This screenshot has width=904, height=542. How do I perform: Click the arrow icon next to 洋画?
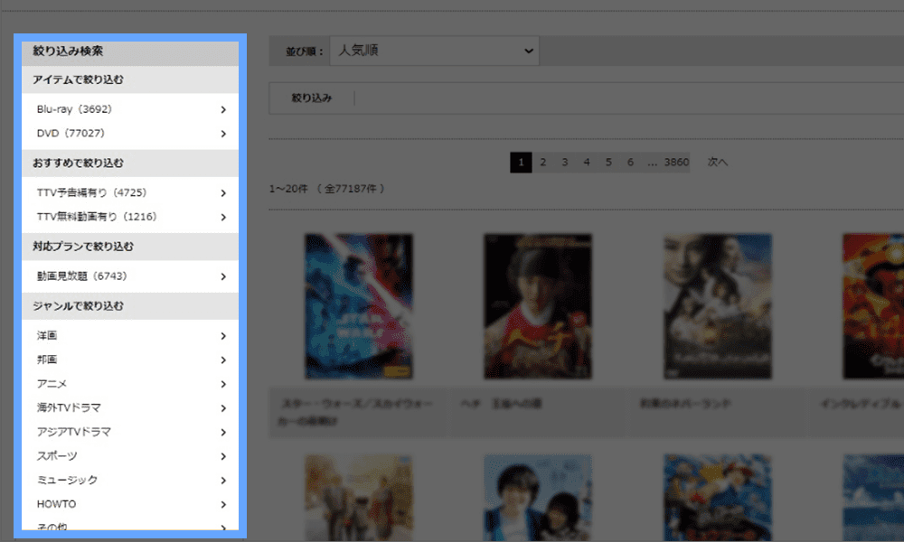click(222, 336)
